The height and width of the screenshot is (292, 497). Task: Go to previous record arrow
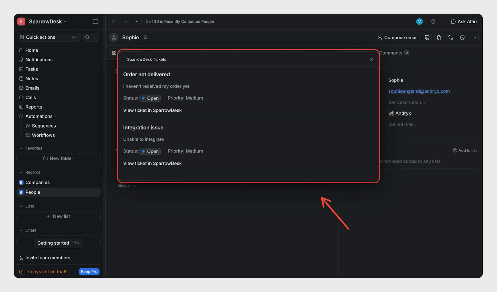[x=126, y=21]
